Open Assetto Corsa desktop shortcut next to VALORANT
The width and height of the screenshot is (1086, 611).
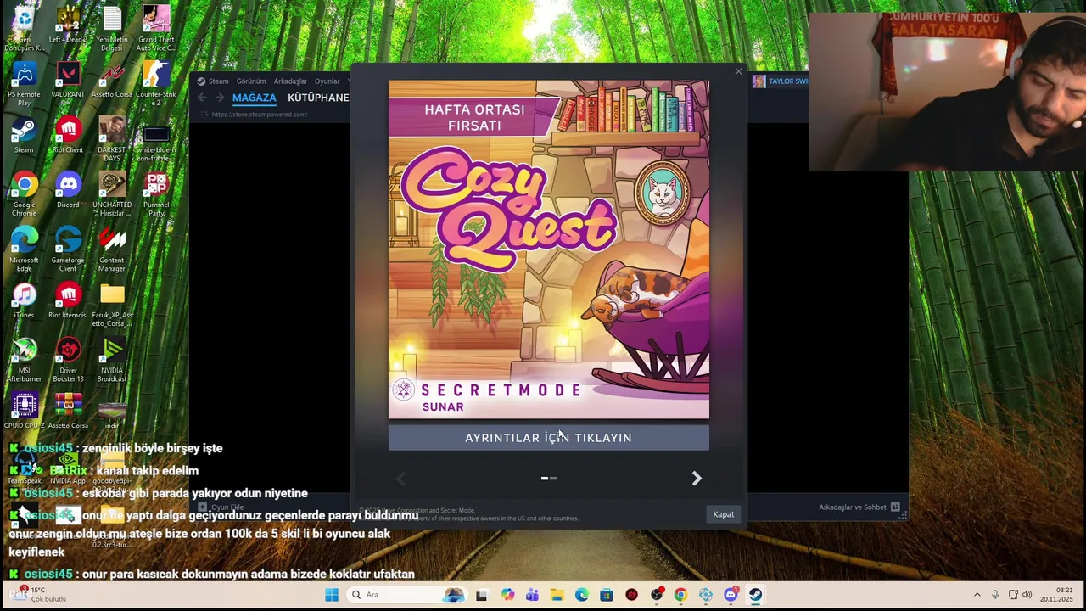(x=112, y=81)
